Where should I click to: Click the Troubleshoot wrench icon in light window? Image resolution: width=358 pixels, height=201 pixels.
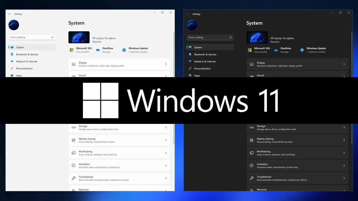click(x=73, y=178)
